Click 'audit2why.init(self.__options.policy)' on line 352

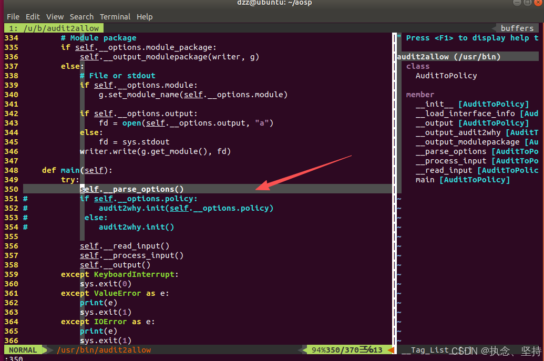click(x=186, y=208)
